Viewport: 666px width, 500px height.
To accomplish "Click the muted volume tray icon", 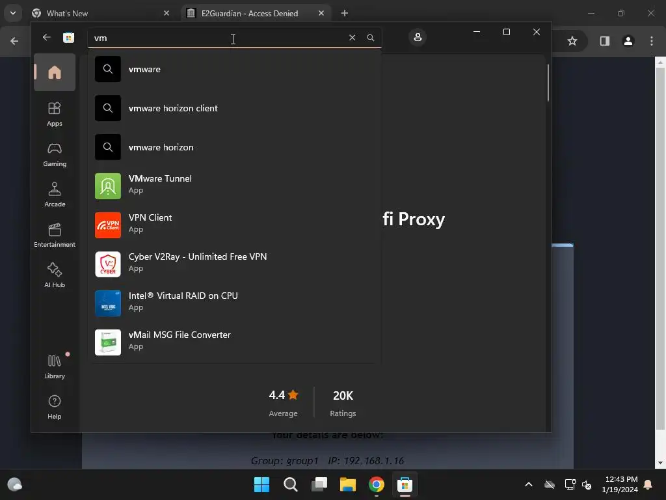I will tap(587, 484).
